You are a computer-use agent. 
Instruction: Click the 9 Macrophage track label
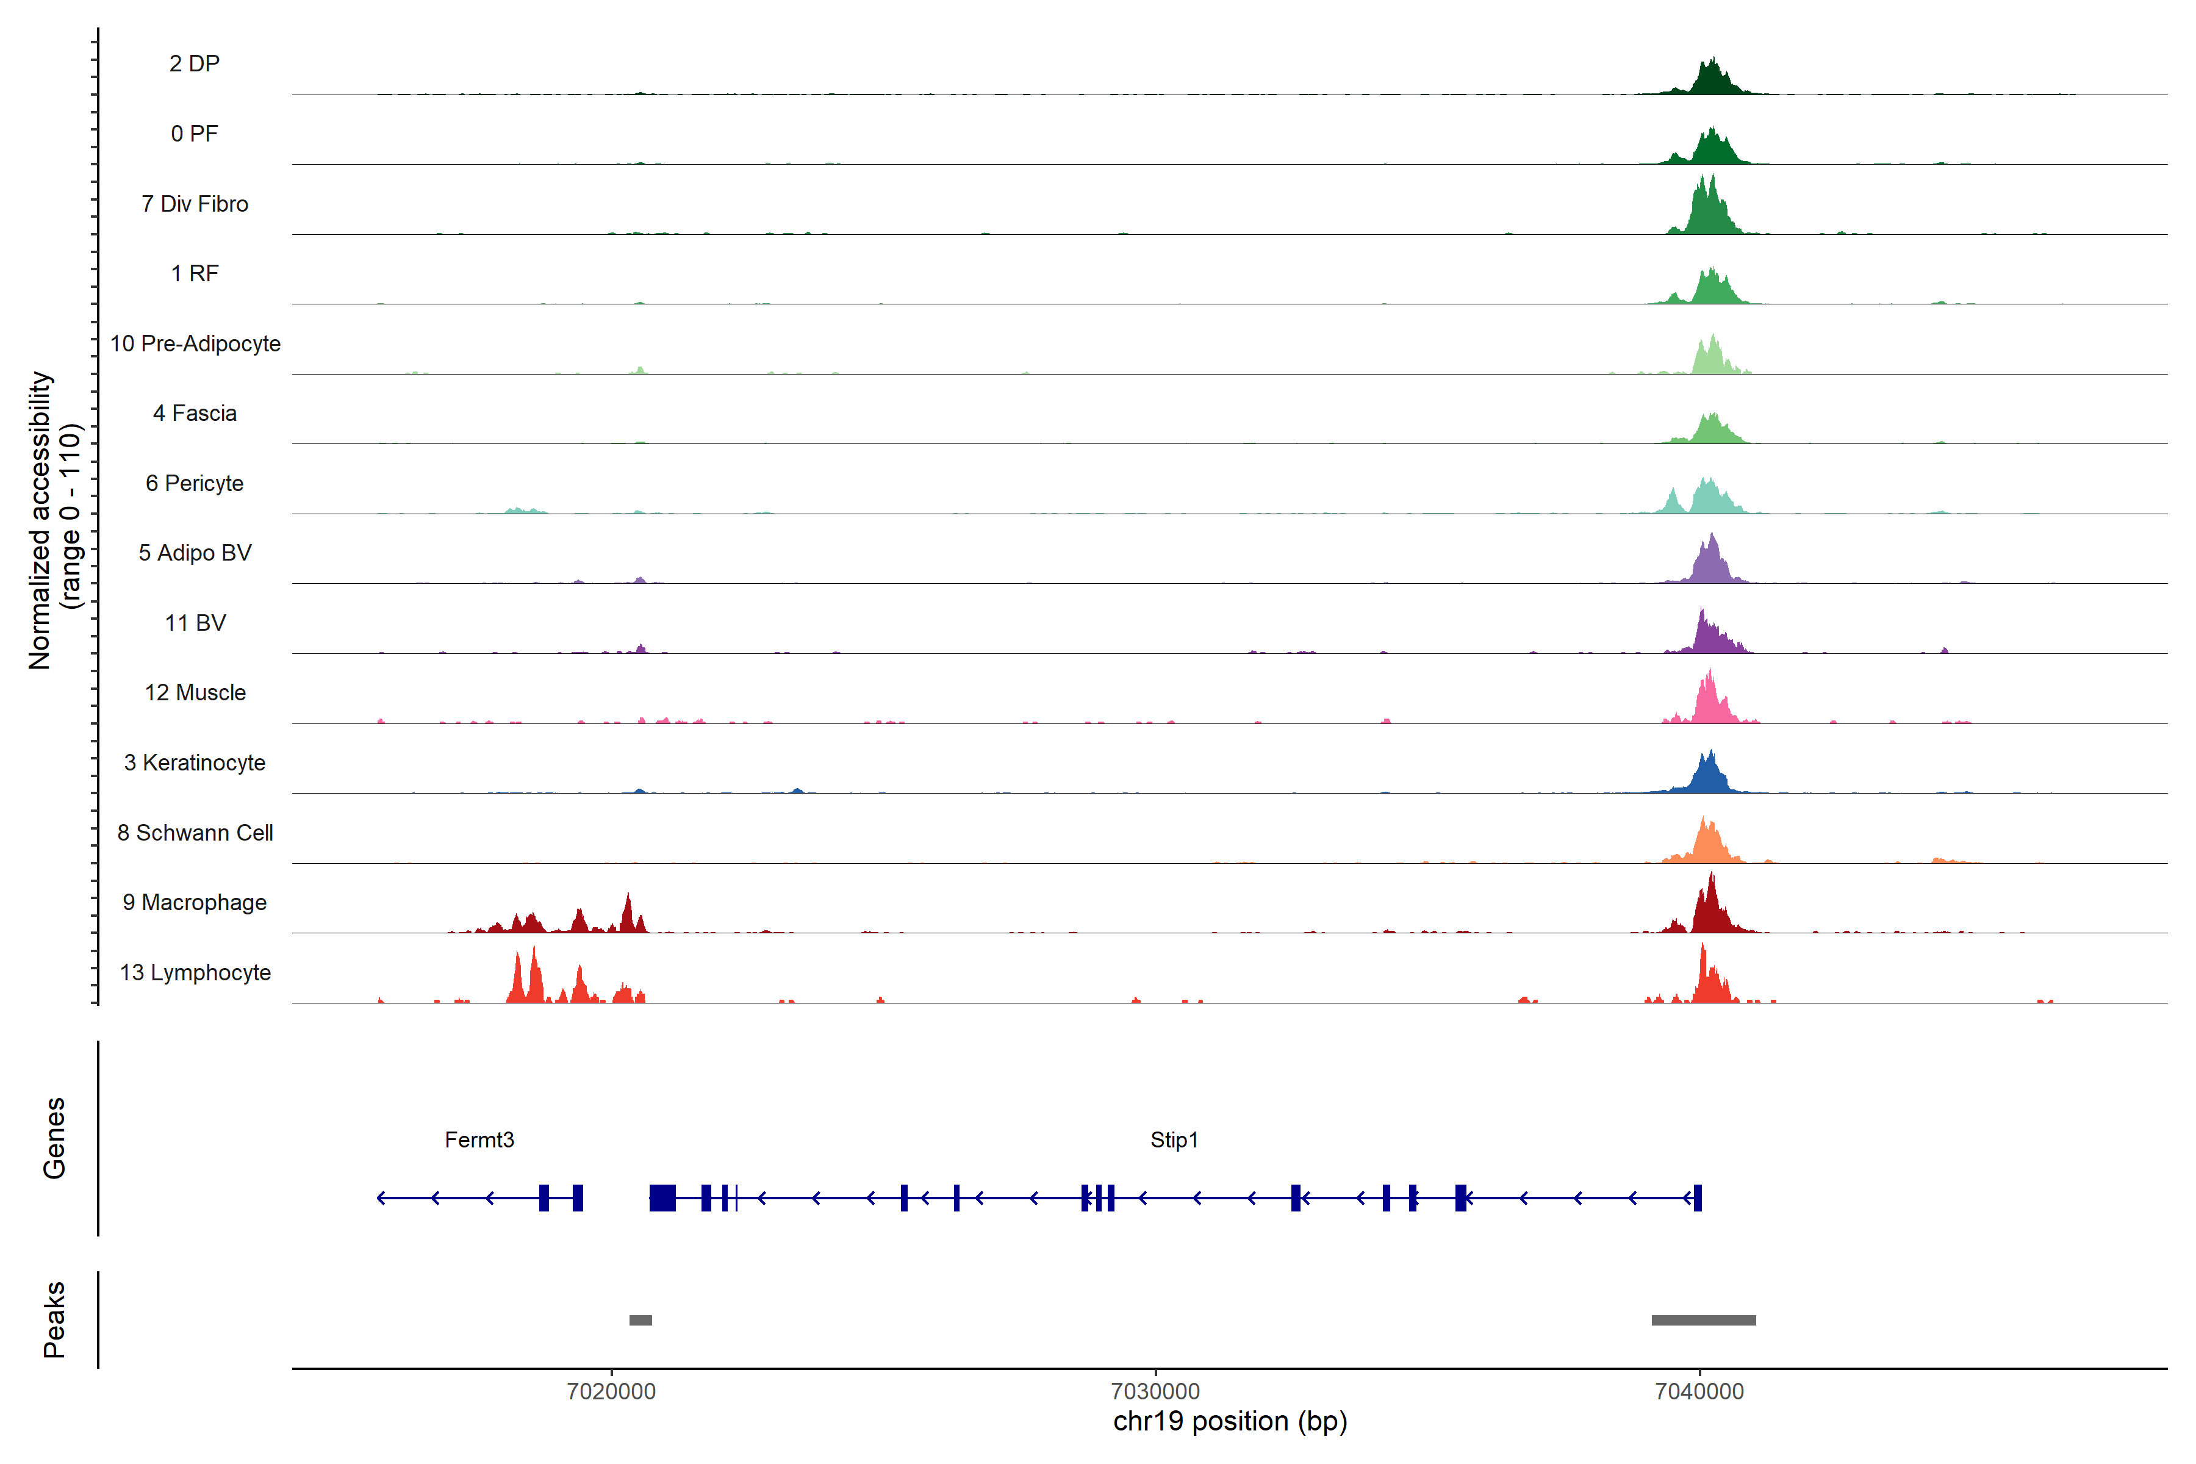point(194,903)
